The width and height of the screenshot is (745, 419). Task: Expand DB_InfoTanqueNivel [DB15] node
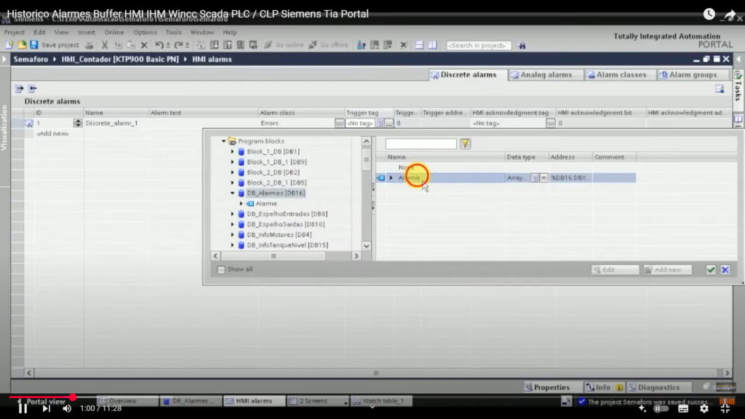pos(232,245)
